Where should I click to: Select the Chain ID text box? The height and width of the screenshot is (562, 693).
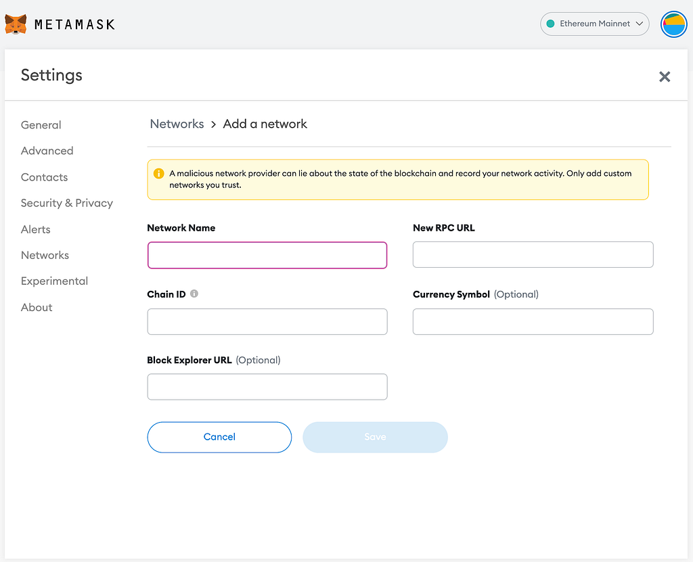pos(267,322)
